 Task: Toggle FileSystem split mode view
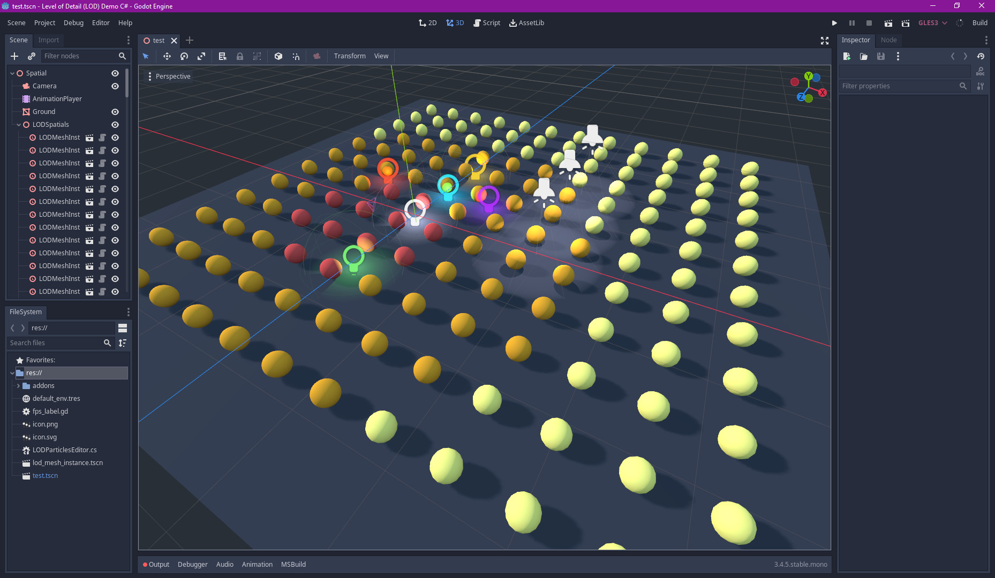(x=123, y=328)
